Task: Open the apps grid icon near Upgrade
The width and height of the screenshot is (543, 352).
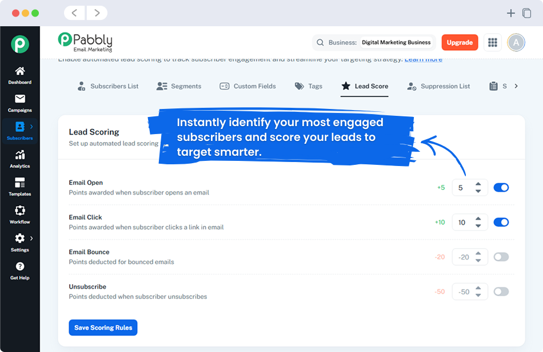Action: pos(493,42)
